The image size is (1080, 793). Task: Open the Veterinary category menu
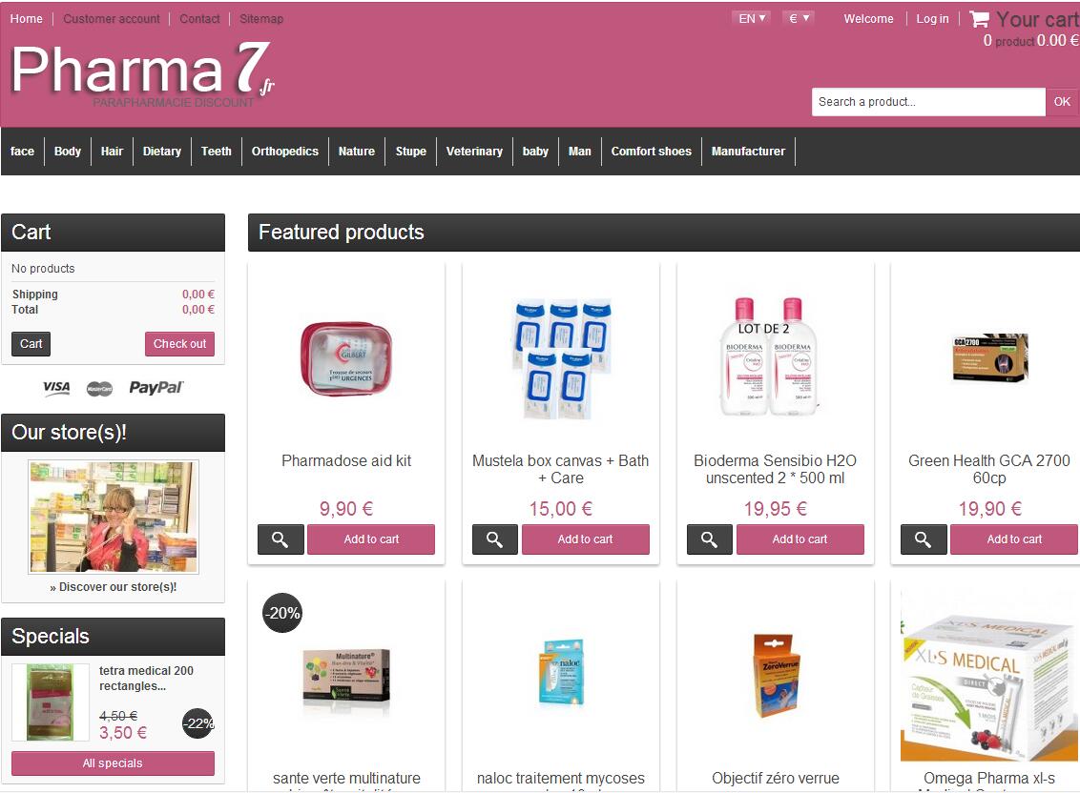pyautogui.click(x=474, y=152)
